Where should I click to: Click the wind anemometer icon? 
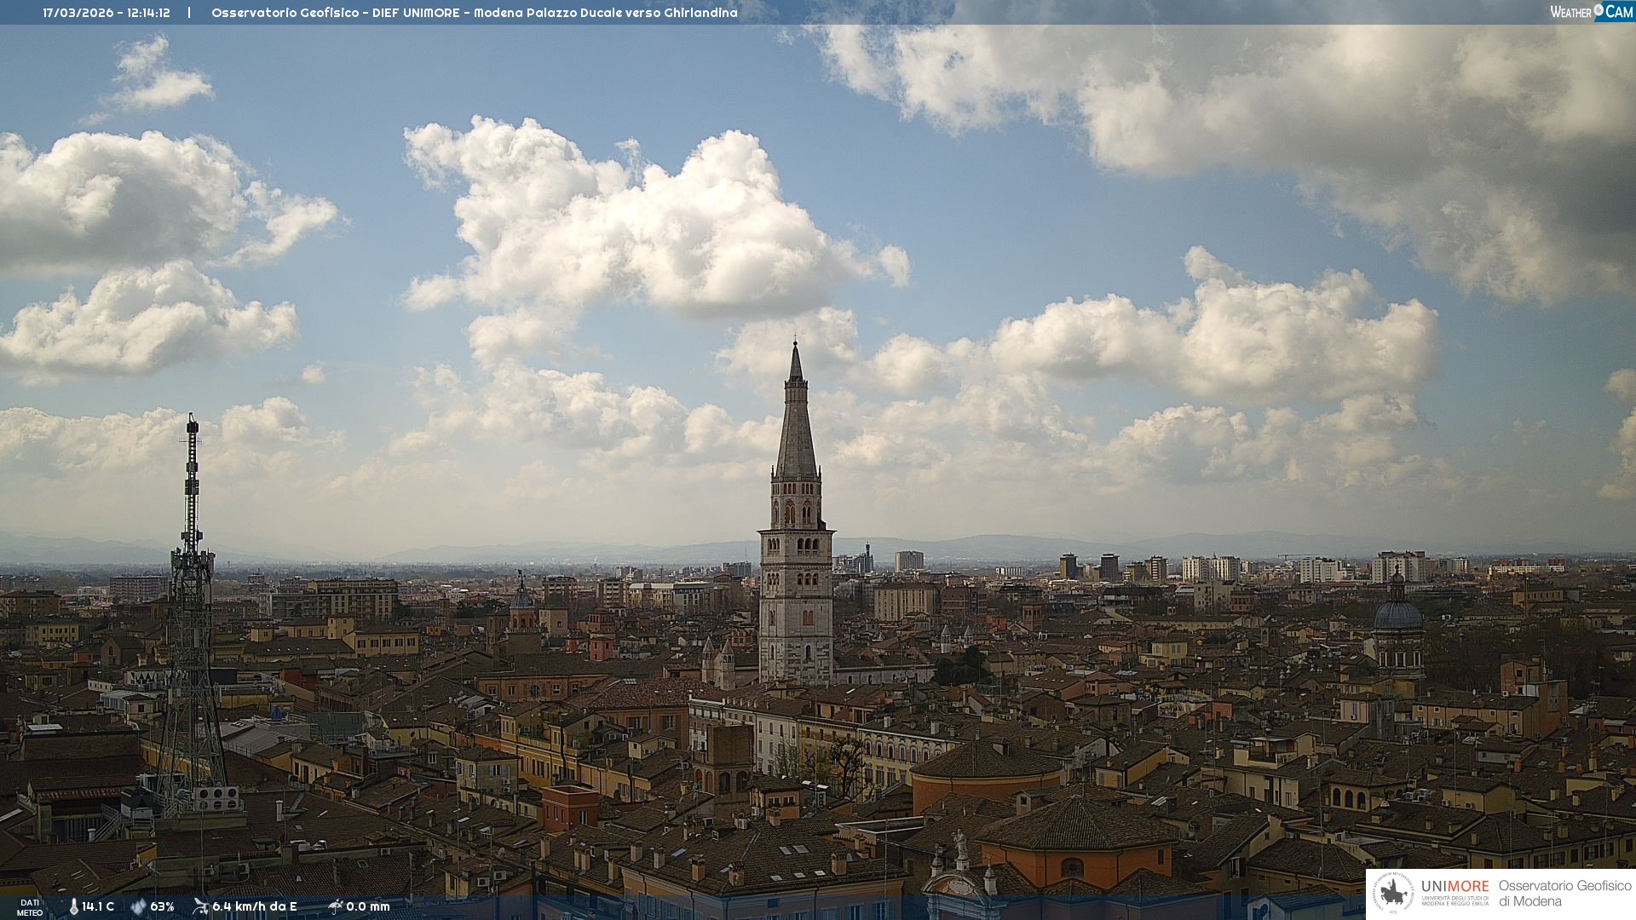coord(201,906)
